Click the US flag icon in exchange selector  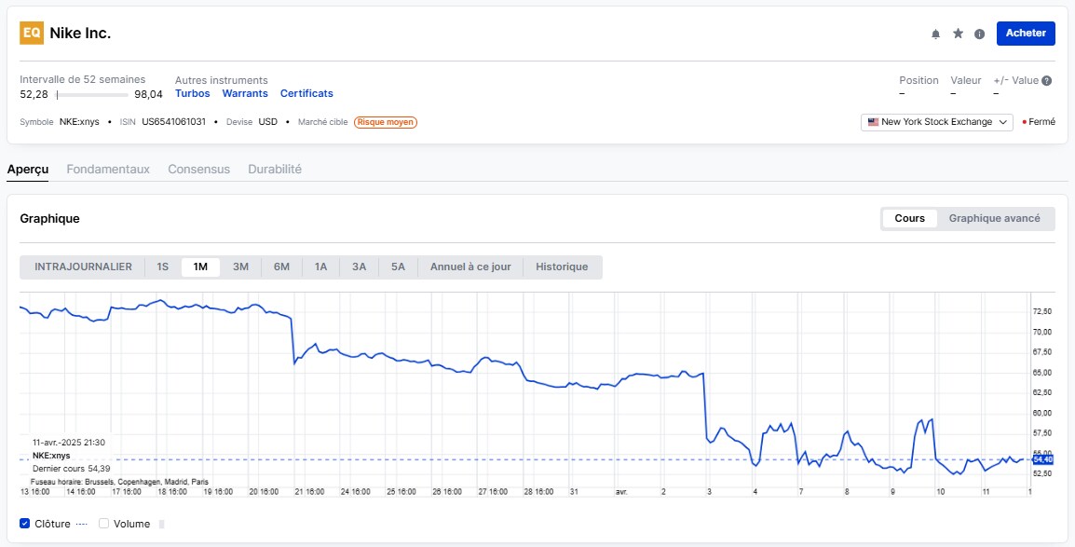coord(873,122)
